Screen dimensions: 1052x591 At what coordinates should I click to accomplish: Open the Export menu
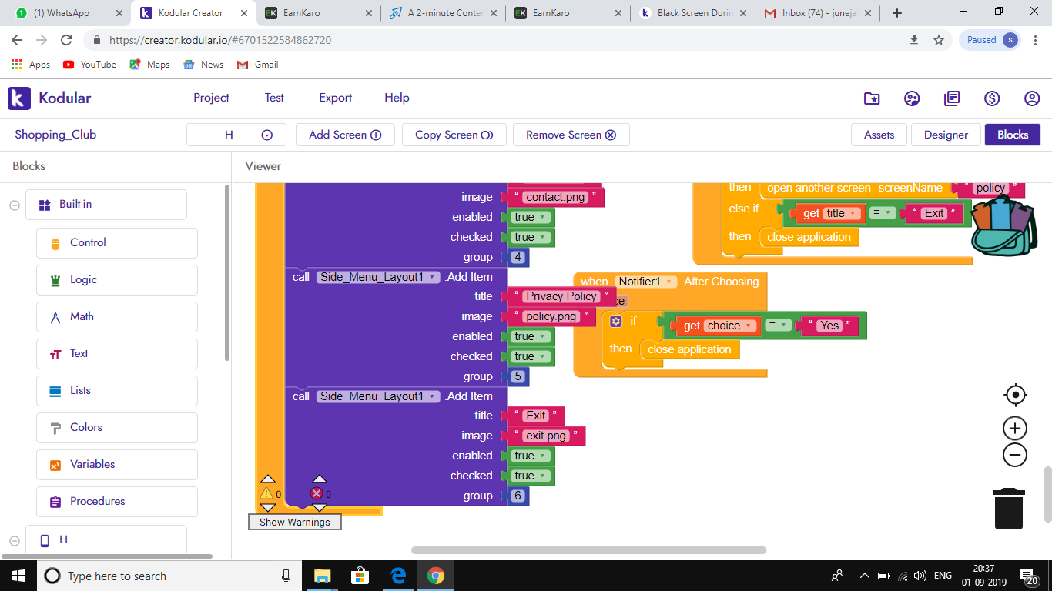[335, 98]
